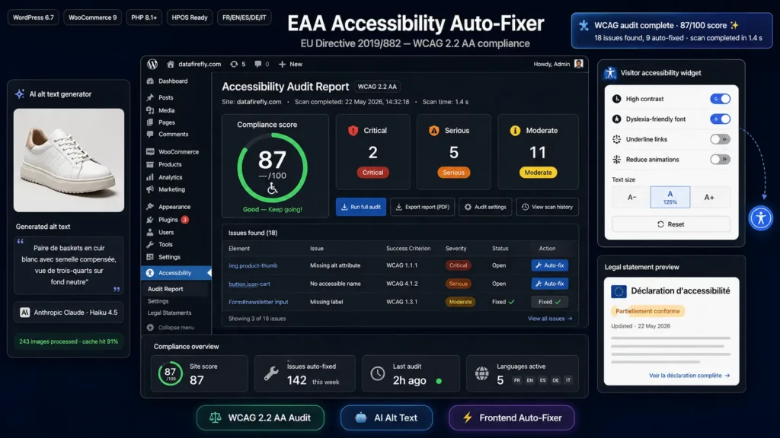This screenshot has height=438, width=780.
Task: Open the Form#newsletter input link
Action: point(258,302)
